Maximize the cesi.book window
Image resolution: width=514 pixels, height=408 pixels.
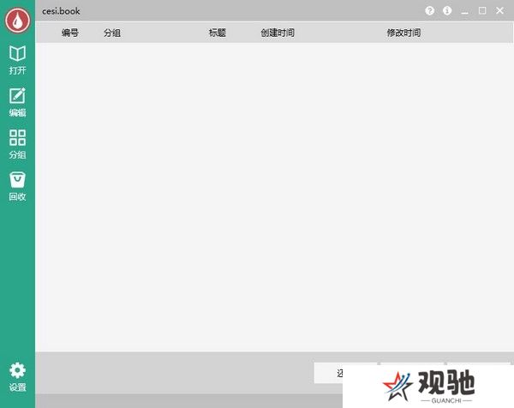pos(482,11)
